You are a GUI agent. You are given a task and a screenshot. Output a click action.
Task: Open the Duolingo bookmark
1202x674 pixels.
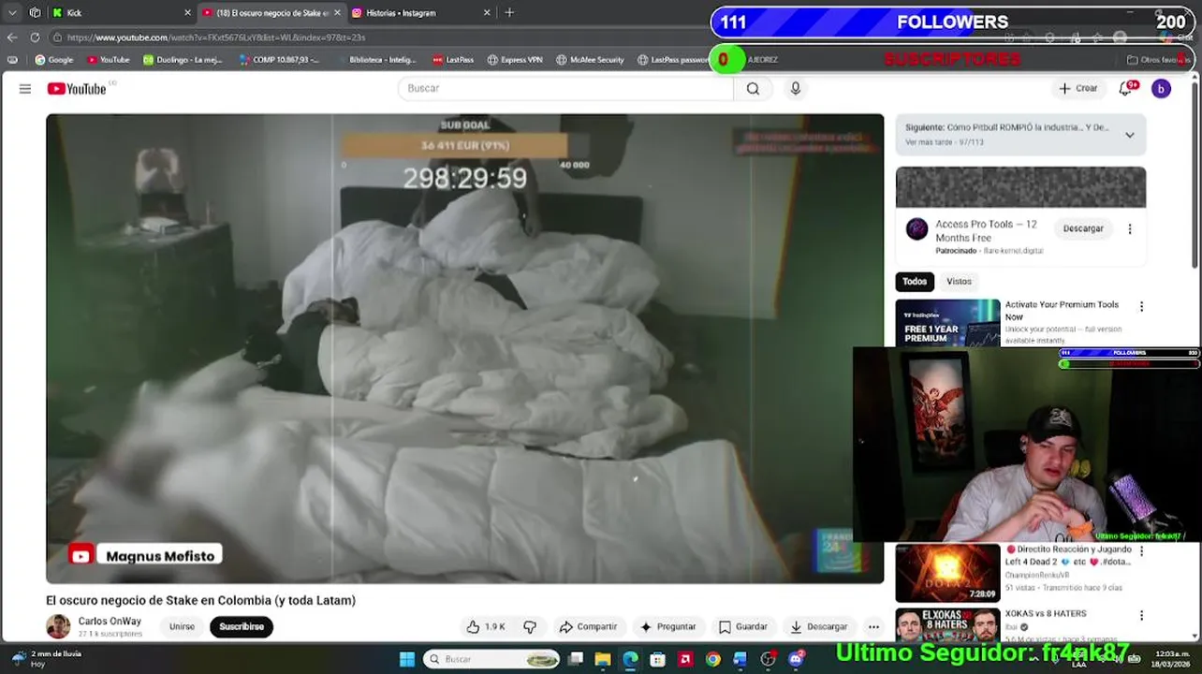click(183, 60)
